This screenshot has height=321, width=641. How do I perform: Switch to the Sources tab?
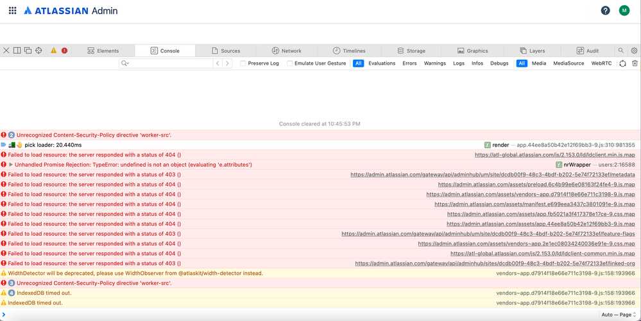point(226,51)
